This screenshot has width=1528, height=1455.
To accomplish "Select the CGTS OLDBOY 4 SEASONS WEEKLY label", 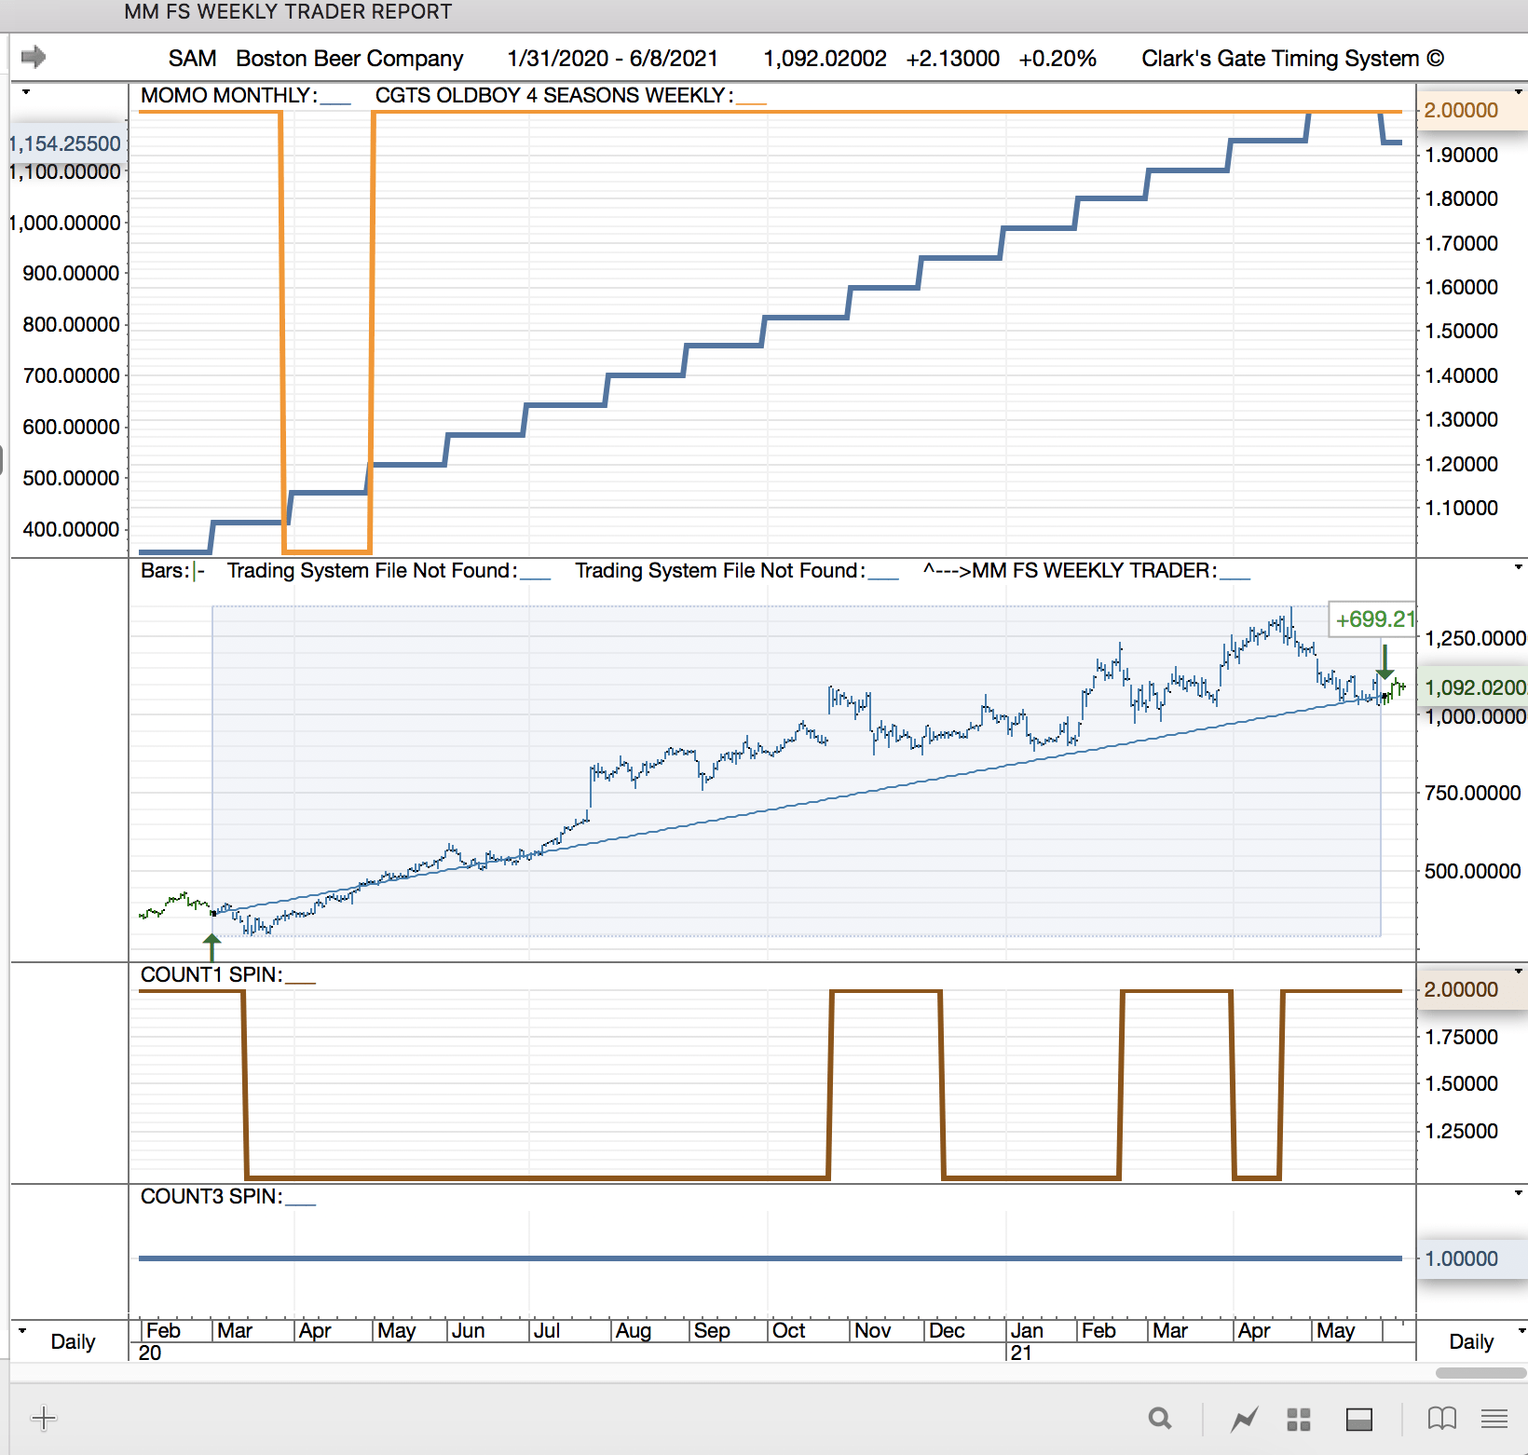I will pos(553,96).
